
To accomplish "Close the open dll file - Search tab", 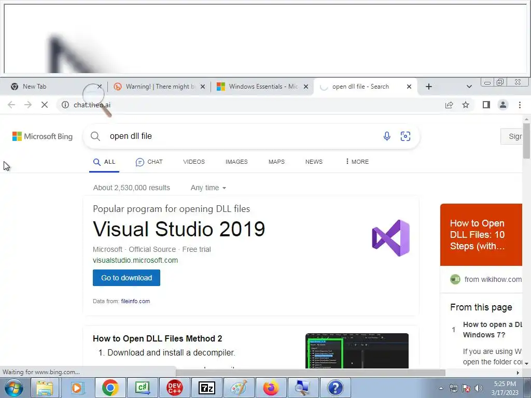I will click(409, 87).
